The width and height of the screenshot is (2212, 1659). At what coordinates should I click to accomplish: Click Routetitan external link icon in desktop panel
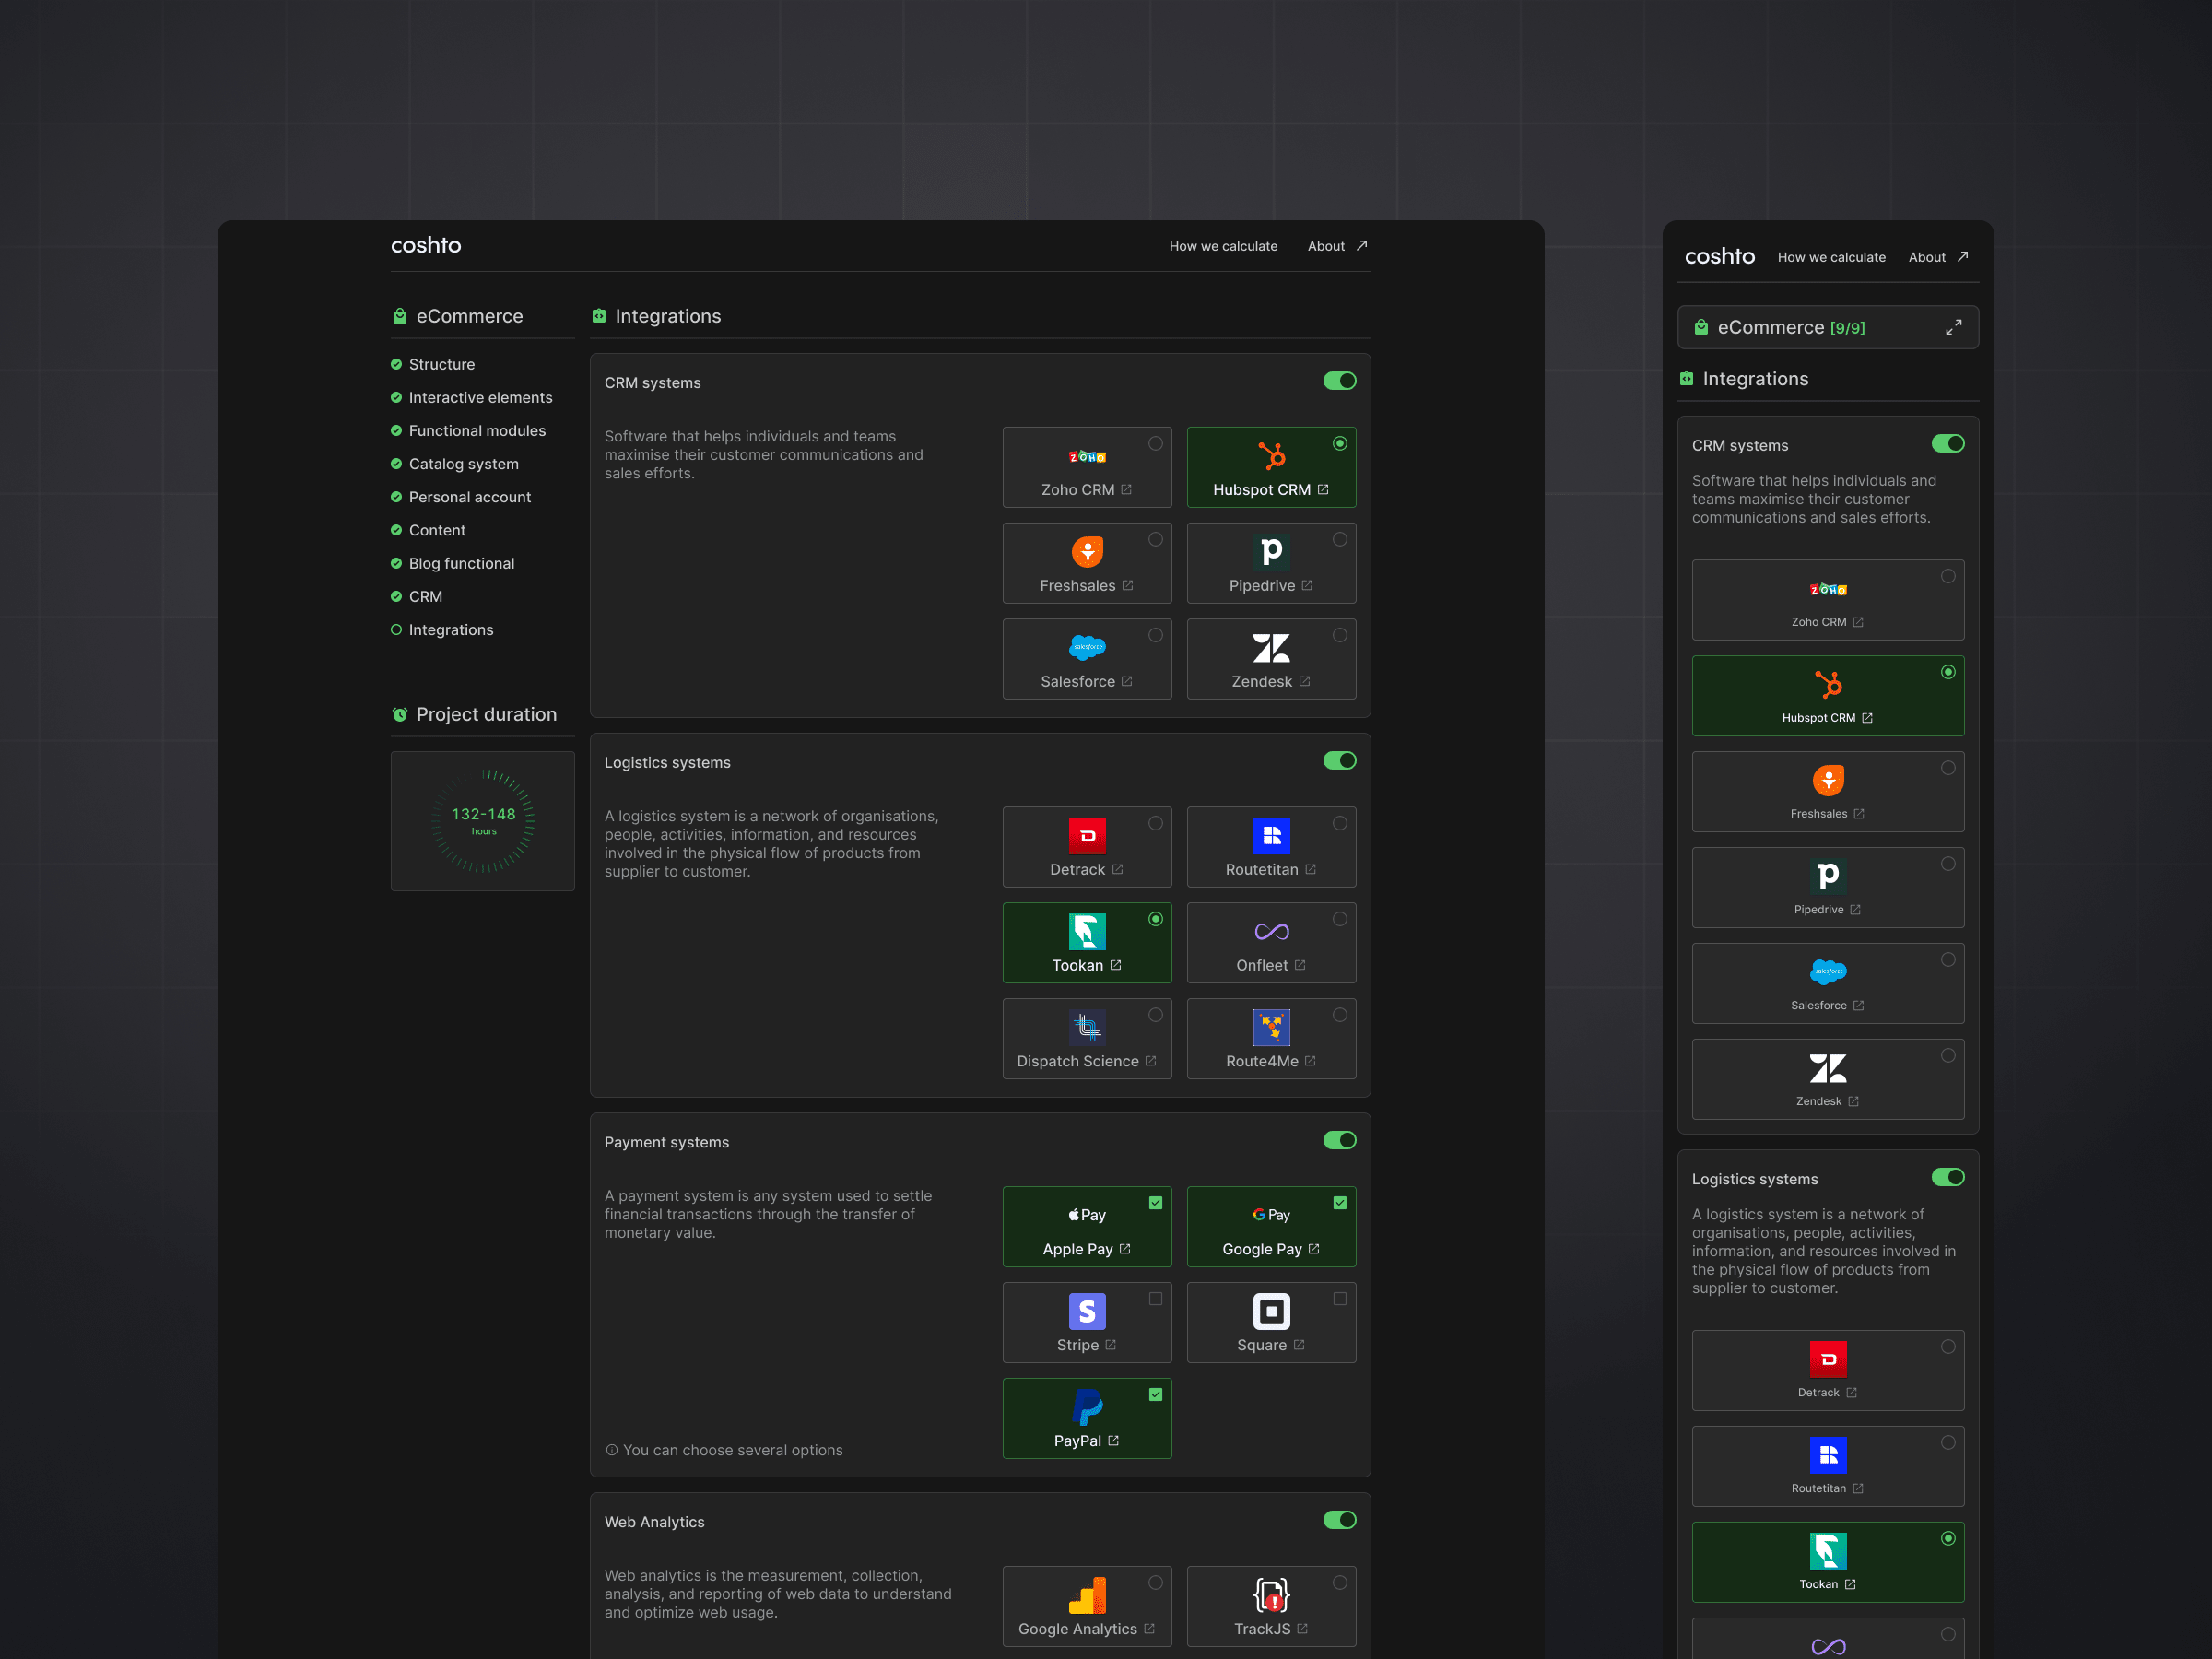point(1311,870)
